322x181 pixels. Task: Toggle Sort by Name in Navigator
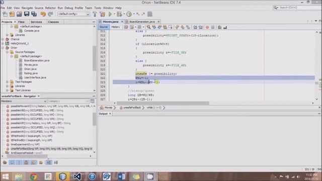click(x=49, y=162)
